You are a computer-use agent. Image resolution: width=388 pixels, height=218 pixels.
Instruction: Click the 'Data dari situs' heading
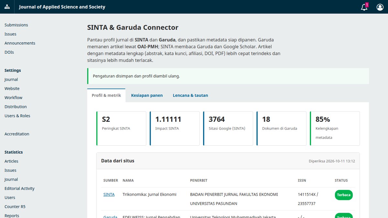[x=118, y=161]
